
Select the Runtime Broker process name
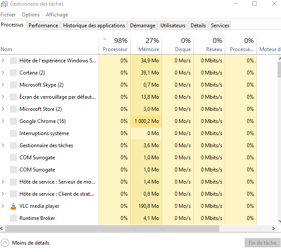click(37, 218)
